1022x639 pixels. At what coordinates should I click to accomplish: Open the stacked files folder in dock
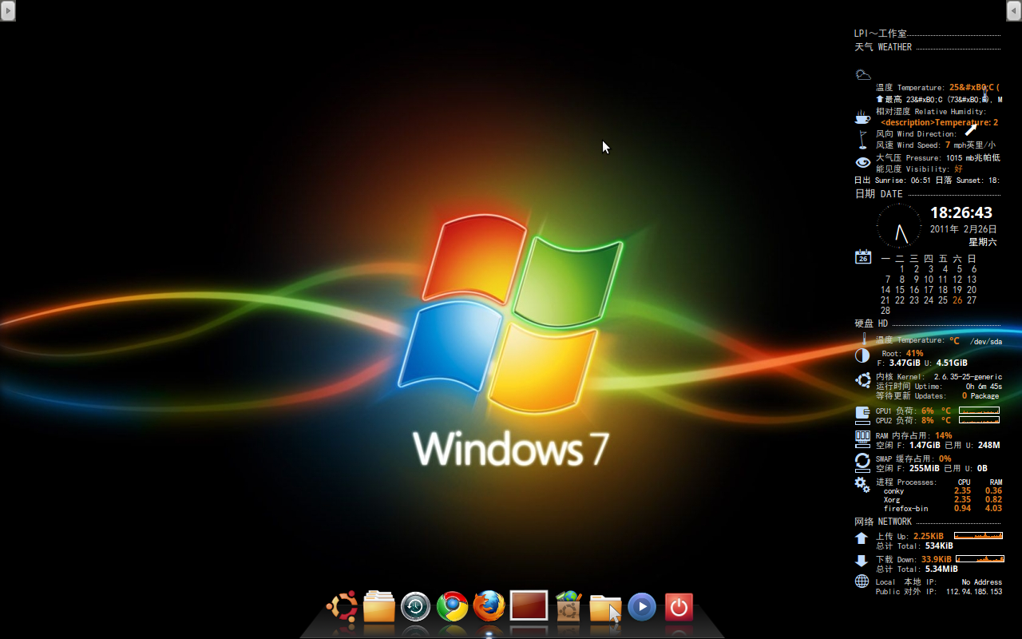click(379, 606)
